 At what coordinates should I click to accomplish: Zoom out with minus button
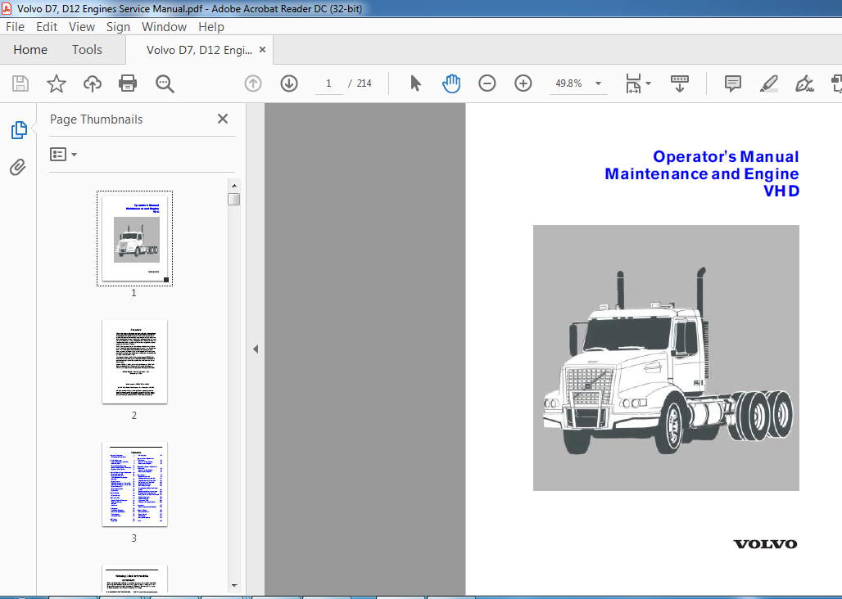tap(487, 83)
